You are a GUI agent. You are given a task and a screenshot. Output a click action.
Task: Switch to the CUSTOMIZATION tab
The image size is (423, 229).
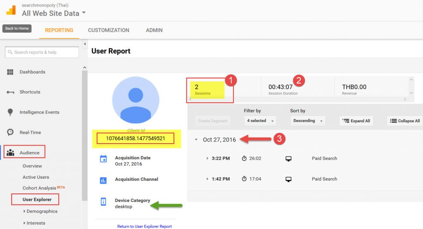click(x=109, y=30)
